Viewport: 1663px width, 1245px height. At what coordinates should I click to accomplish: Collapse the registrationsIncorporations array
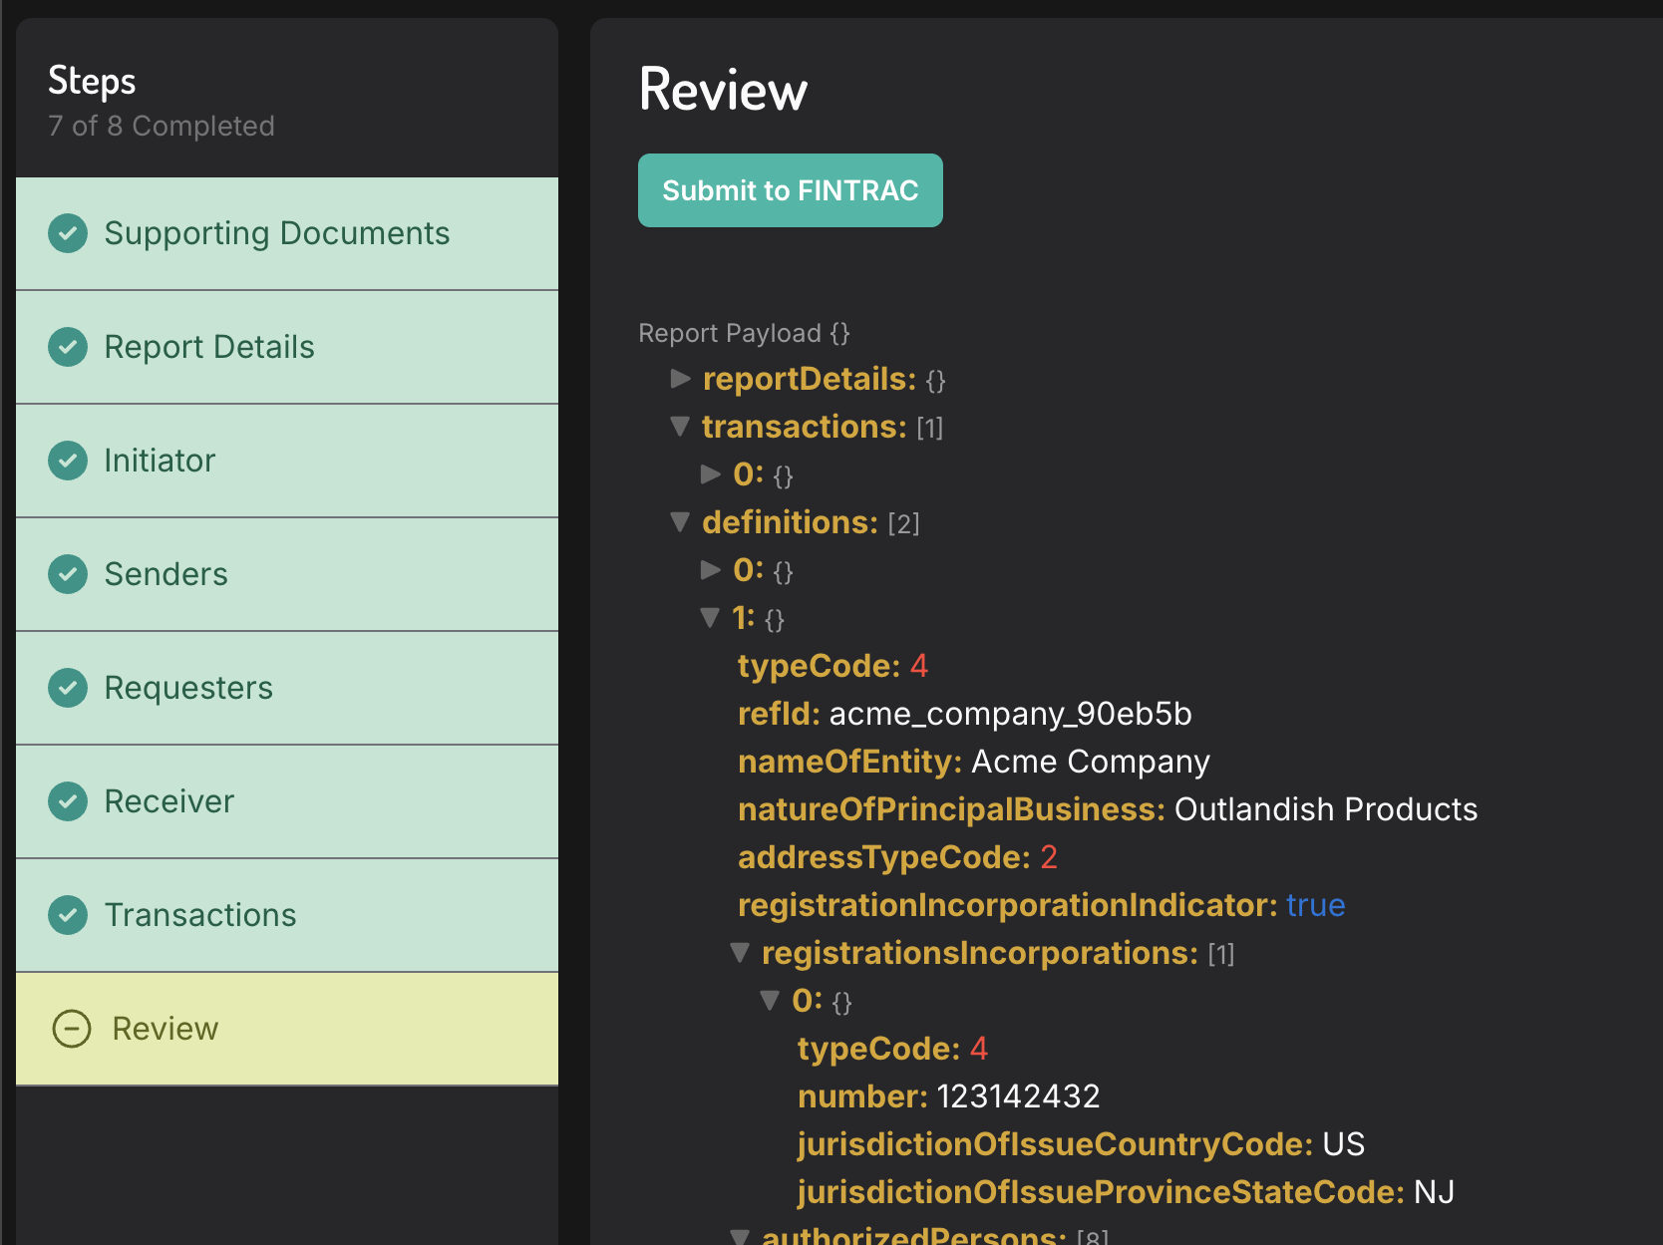(740, 953)
